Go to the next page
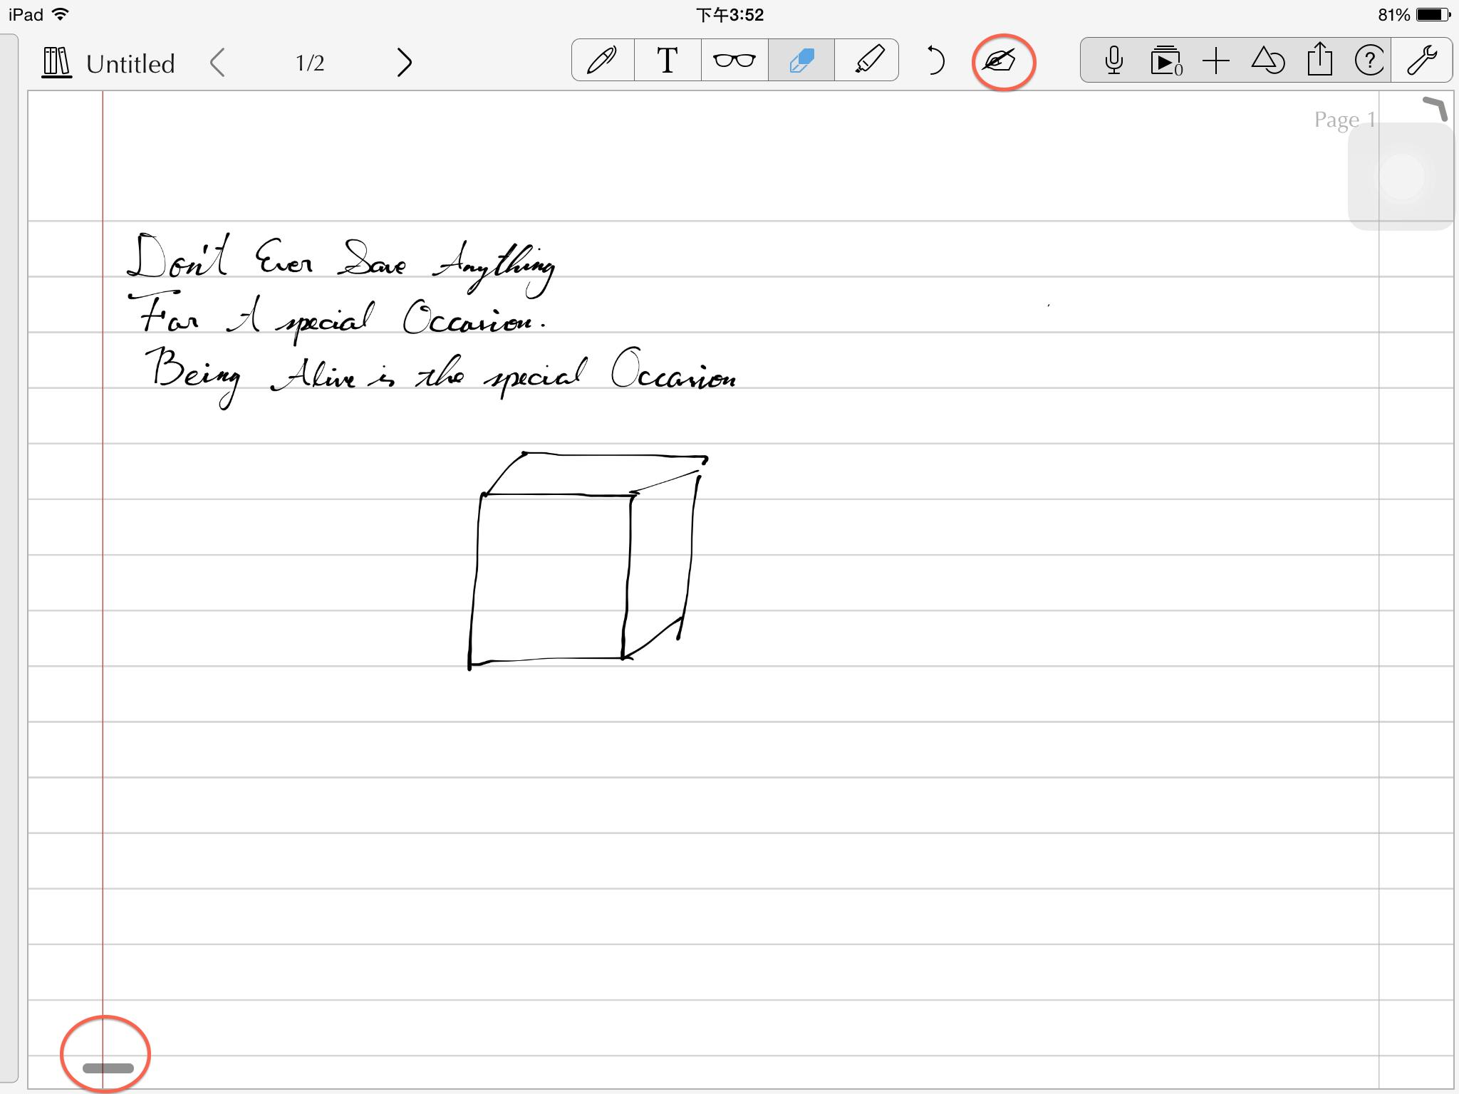Screen dimensions: 1459x1094 [404, 63]
